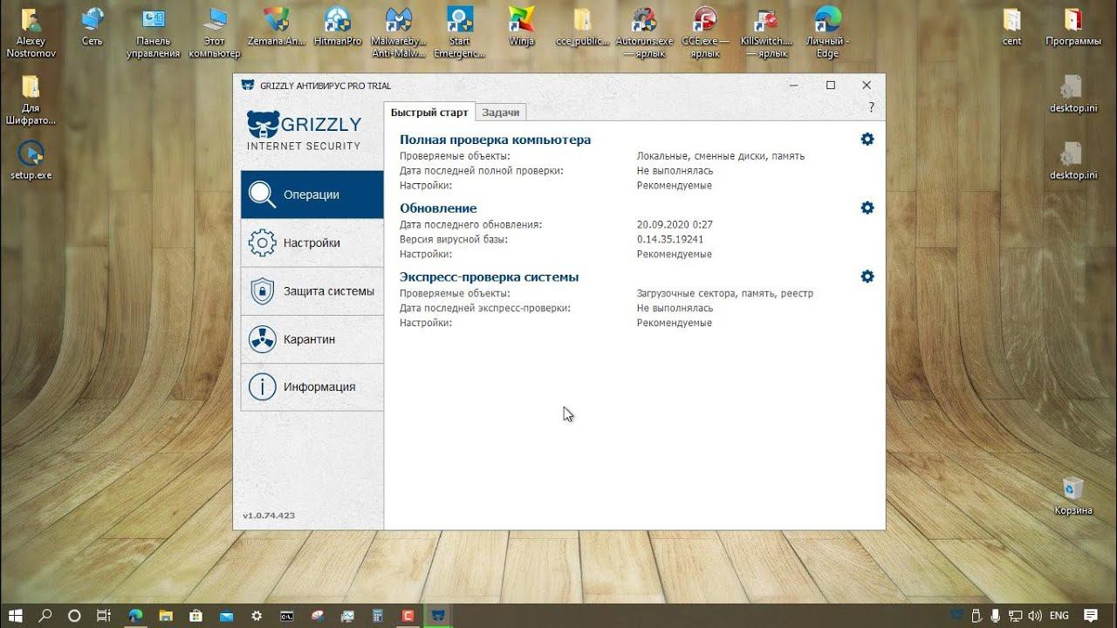Open the Операции section in the sidebar
Image resolution: width=1117 pixels, height=628 pixels.
[x=312, y=195]
